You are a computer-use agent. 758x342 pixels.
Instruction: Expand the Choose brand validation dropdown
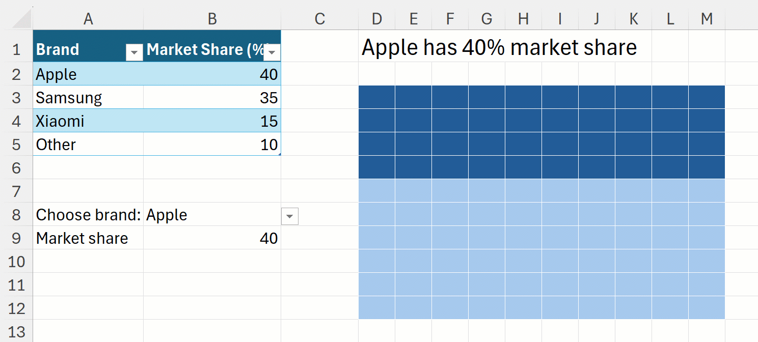point(289,216)
